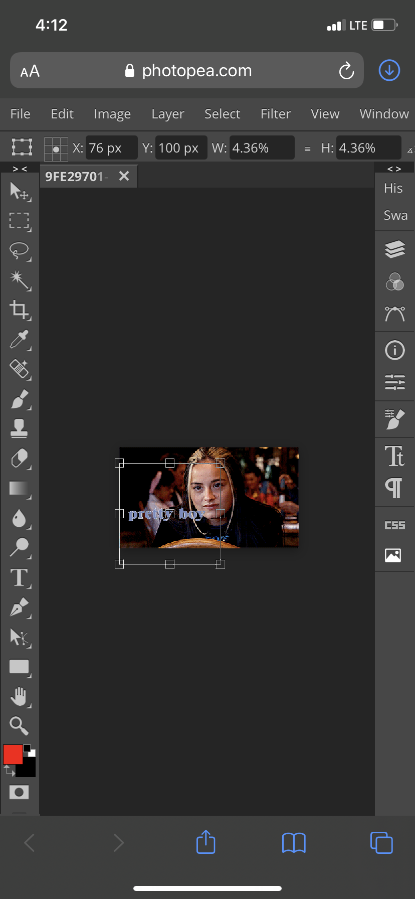Expand the right side panel with arrows
The width and height of the screenshot is (415, 899).
394,169
